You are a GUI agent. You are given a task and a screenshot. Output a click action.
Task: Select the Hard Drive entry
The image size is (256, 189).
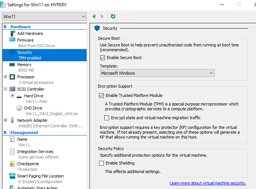[x=33, y=96]
